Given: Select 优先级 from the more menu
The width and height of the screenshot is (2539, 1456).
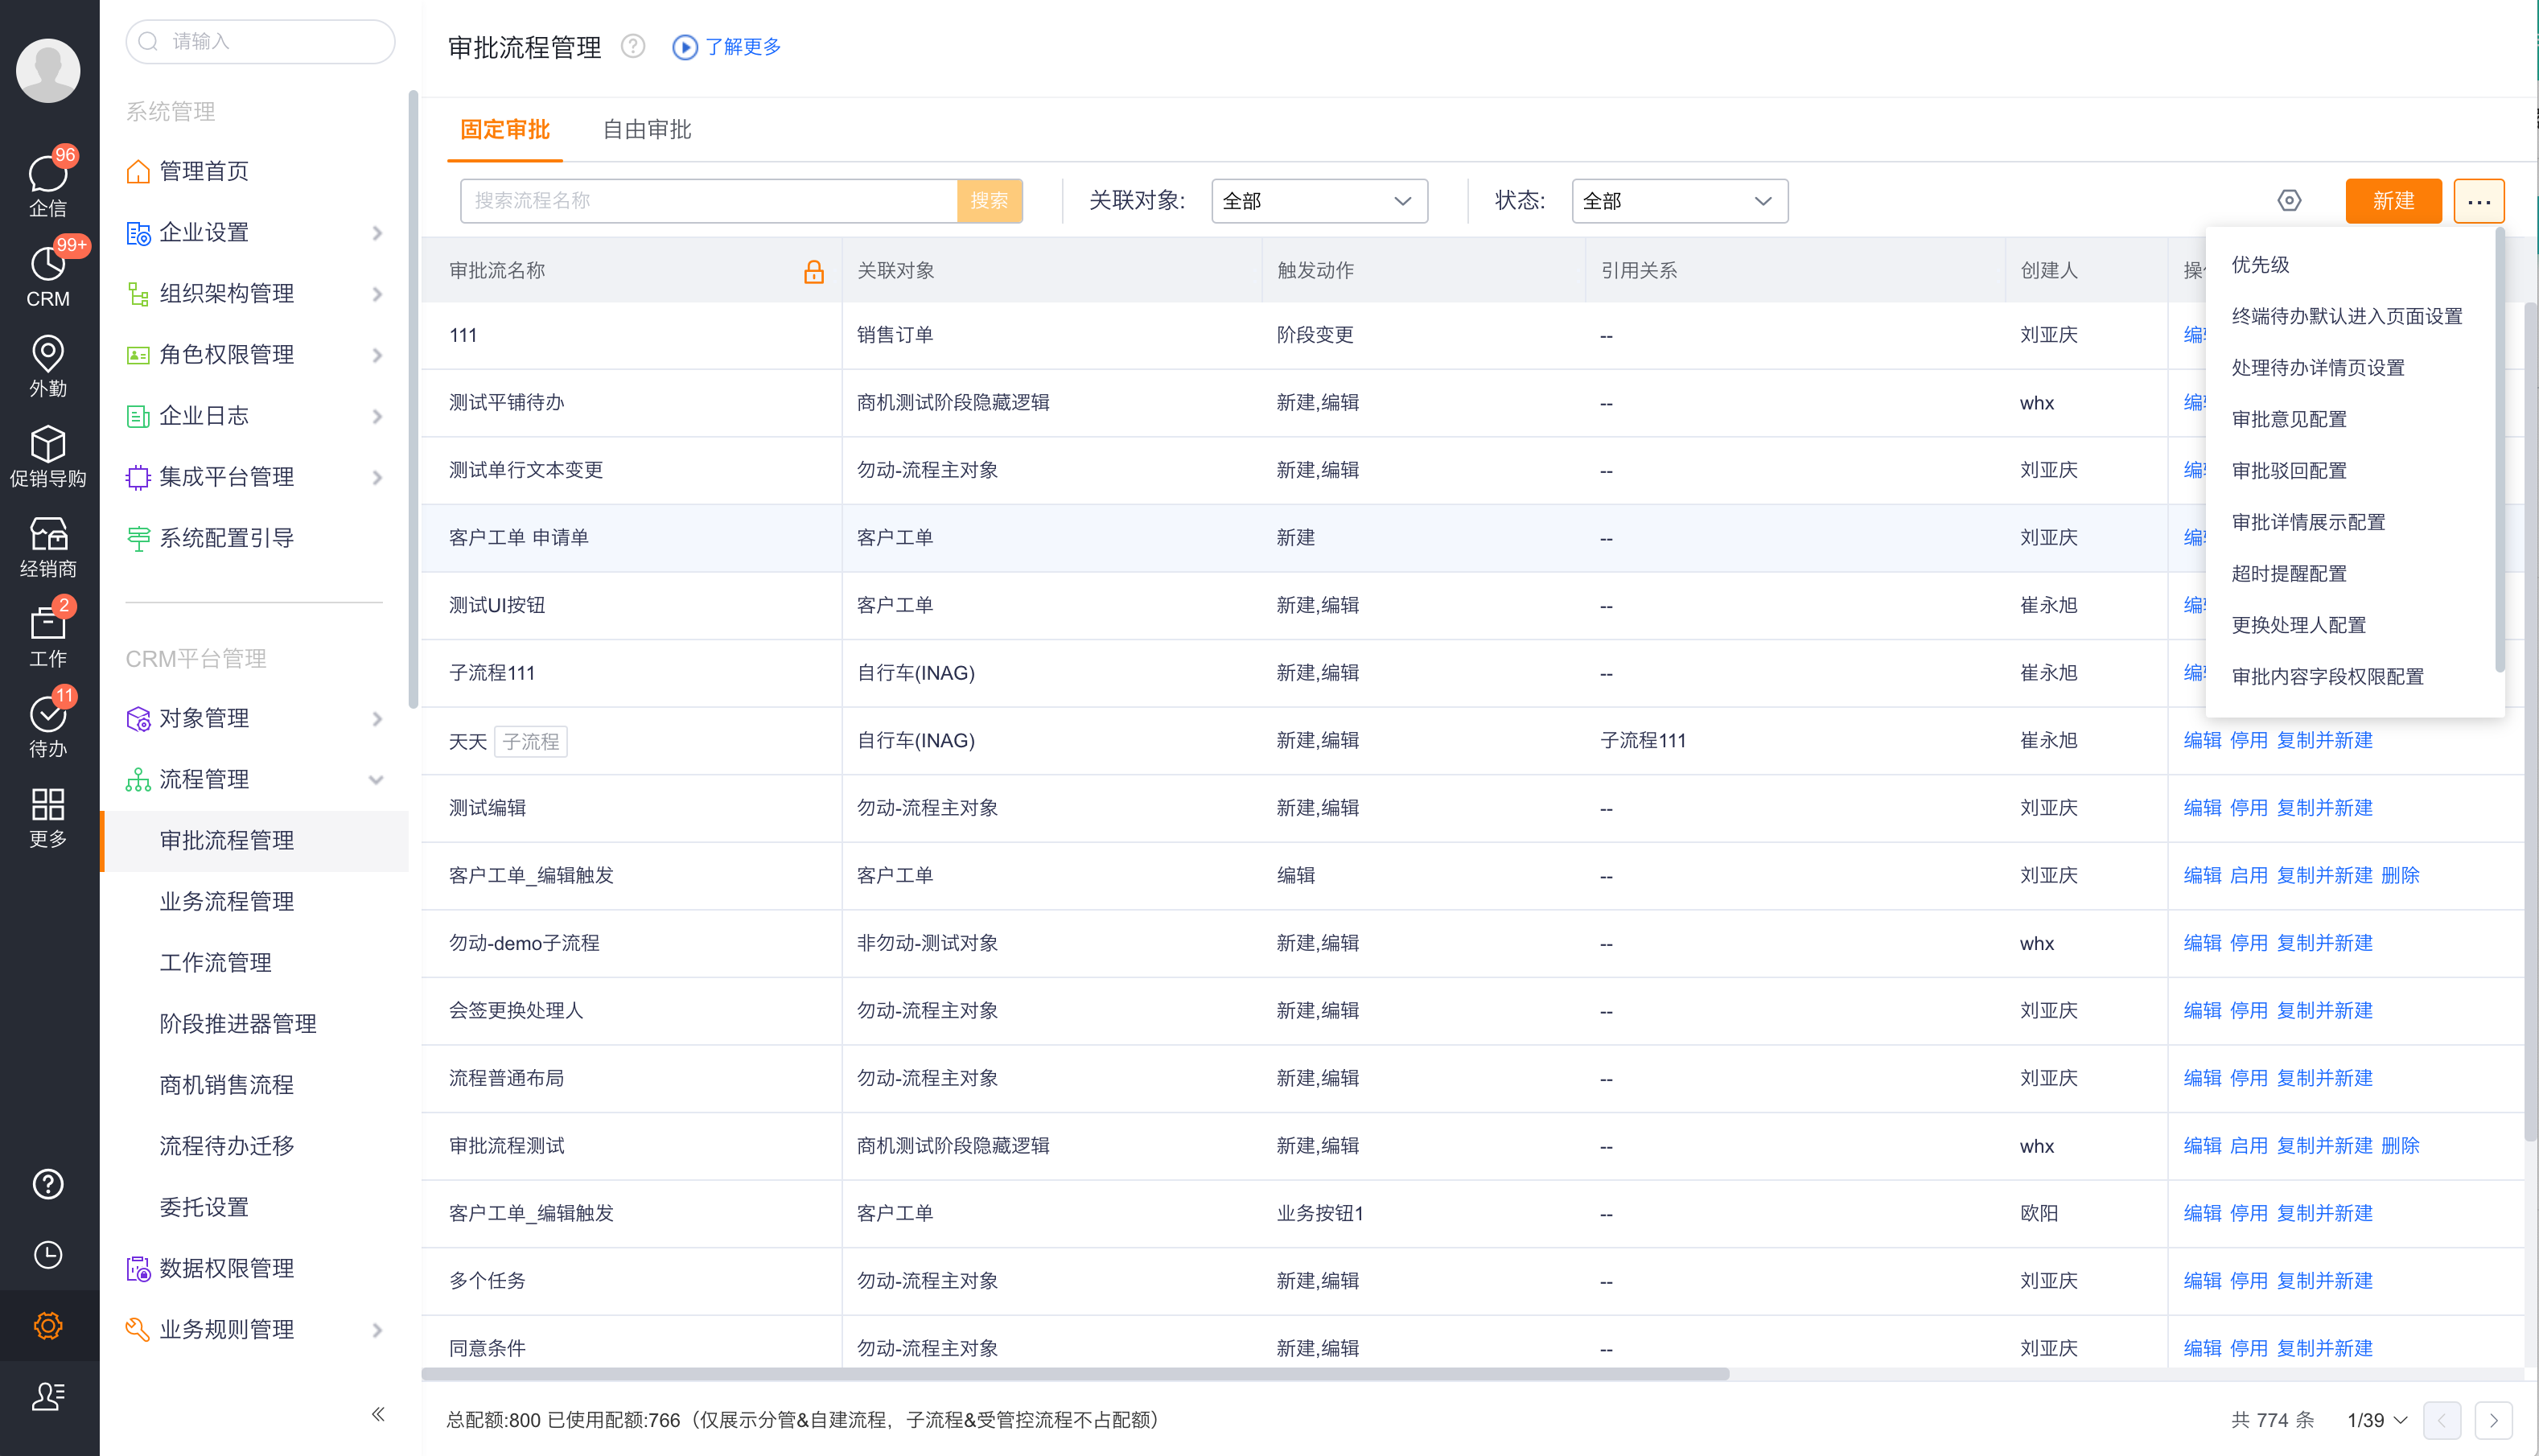Looking at the screenshot, I should click(x=2261, y=264).
